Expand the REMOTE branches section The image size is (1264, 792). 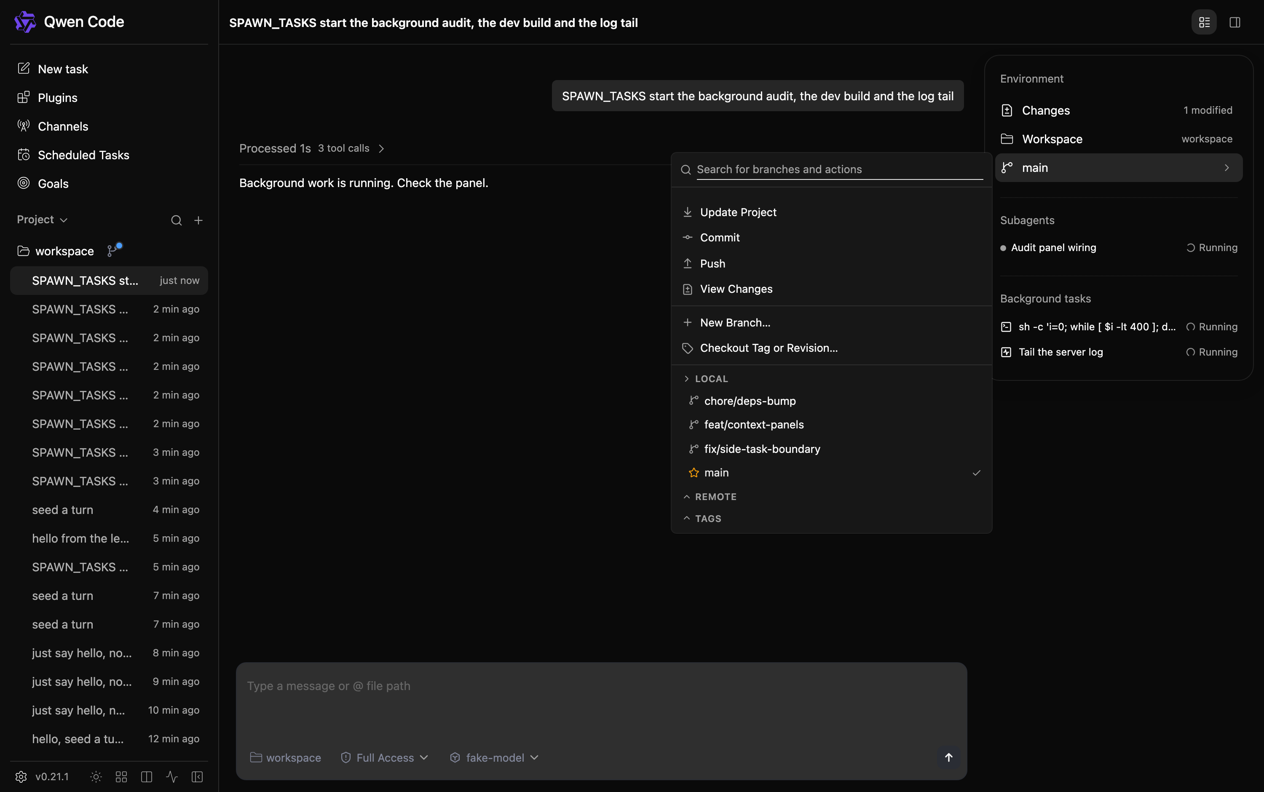[x=710, y=497]
